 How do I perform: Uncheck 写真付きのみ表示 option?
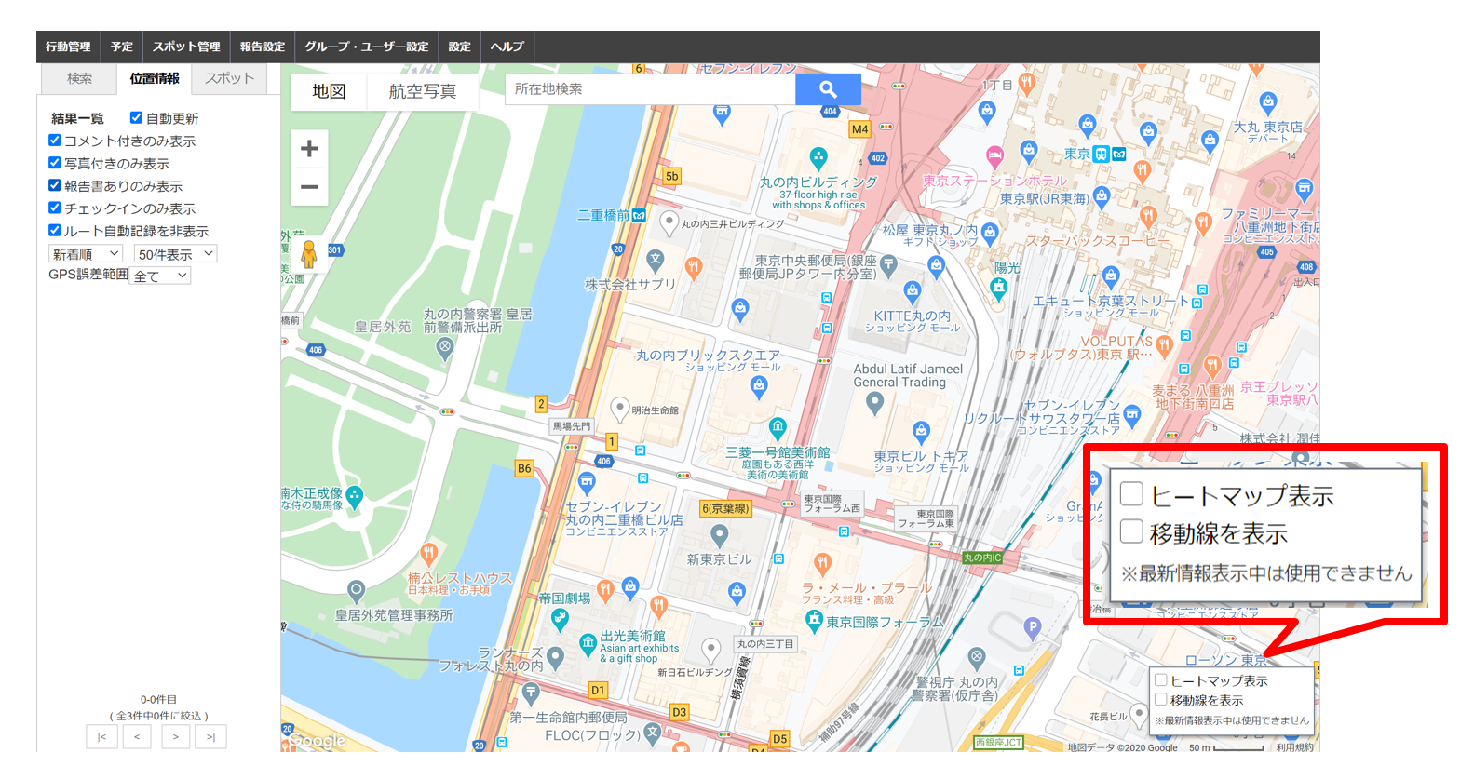pos(54,162)
